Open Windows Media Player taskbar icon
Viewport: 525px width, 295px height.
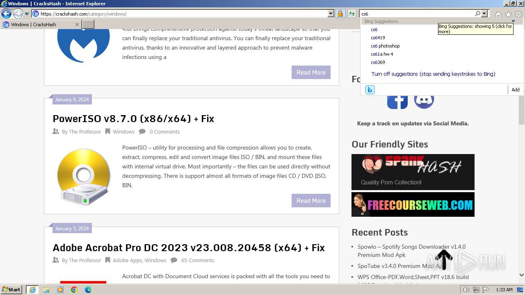(x=60, y=290)
